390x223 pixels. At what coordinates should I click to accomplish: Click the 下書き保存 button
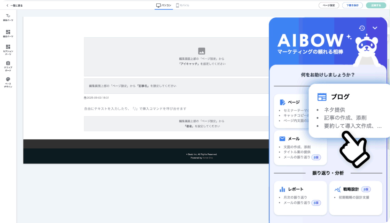pyautogui.click(x=352, y=5)
